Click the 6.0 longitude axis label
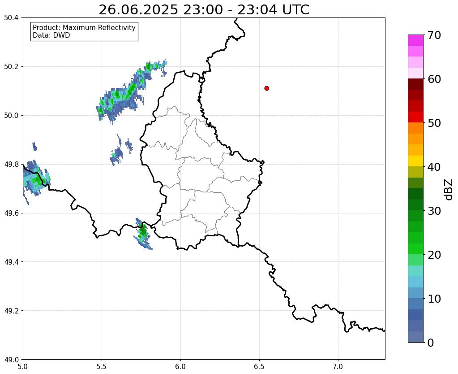The height and width of the screenshot is (374, 458). coord(180,366)
